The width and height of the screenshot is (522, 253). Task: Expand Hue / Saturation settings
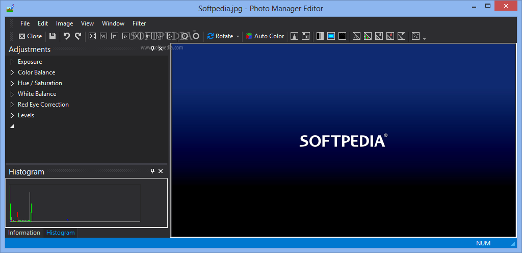click(x=12, y=83)
